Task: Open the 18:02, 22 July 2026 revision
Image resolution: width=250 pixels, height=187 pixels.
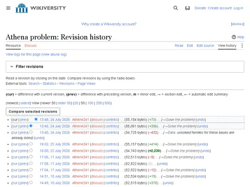Action: [x=55, y=144]
